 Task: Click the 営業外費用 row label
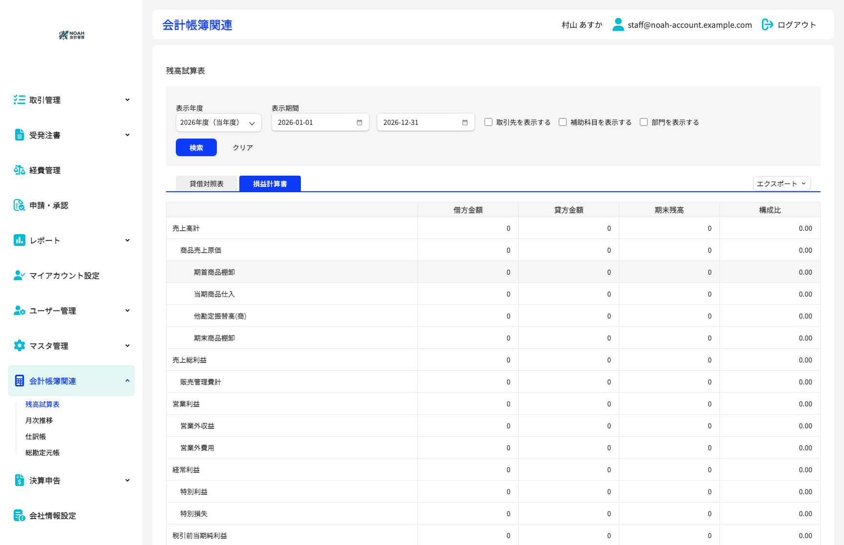coord(197,448)
